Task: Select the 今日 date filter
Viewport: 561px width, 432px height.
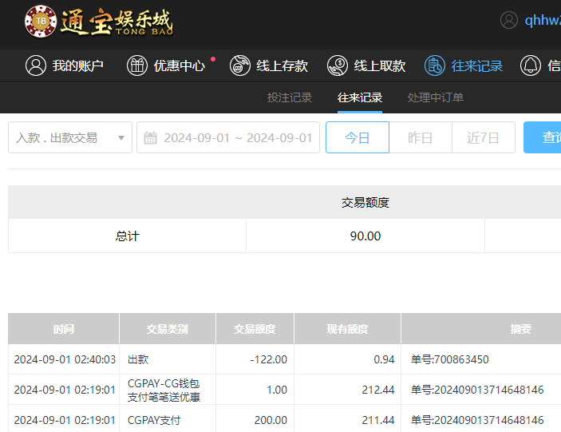Action: (357, 137)
